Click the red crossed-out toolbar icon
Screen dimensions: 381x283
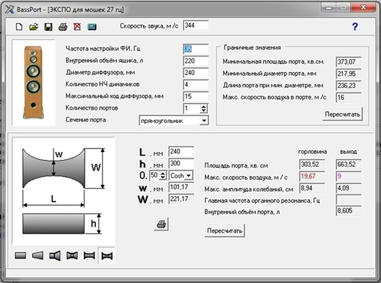77,26
